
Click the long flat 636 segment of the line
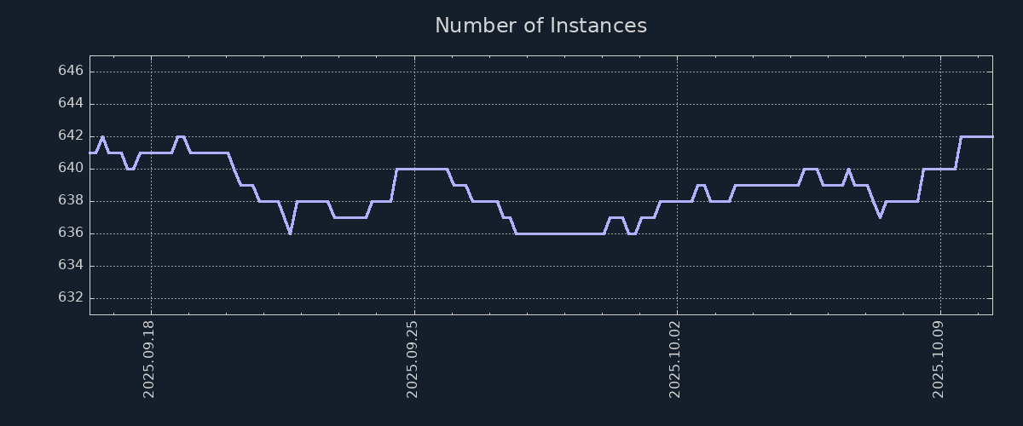point(559,233)
